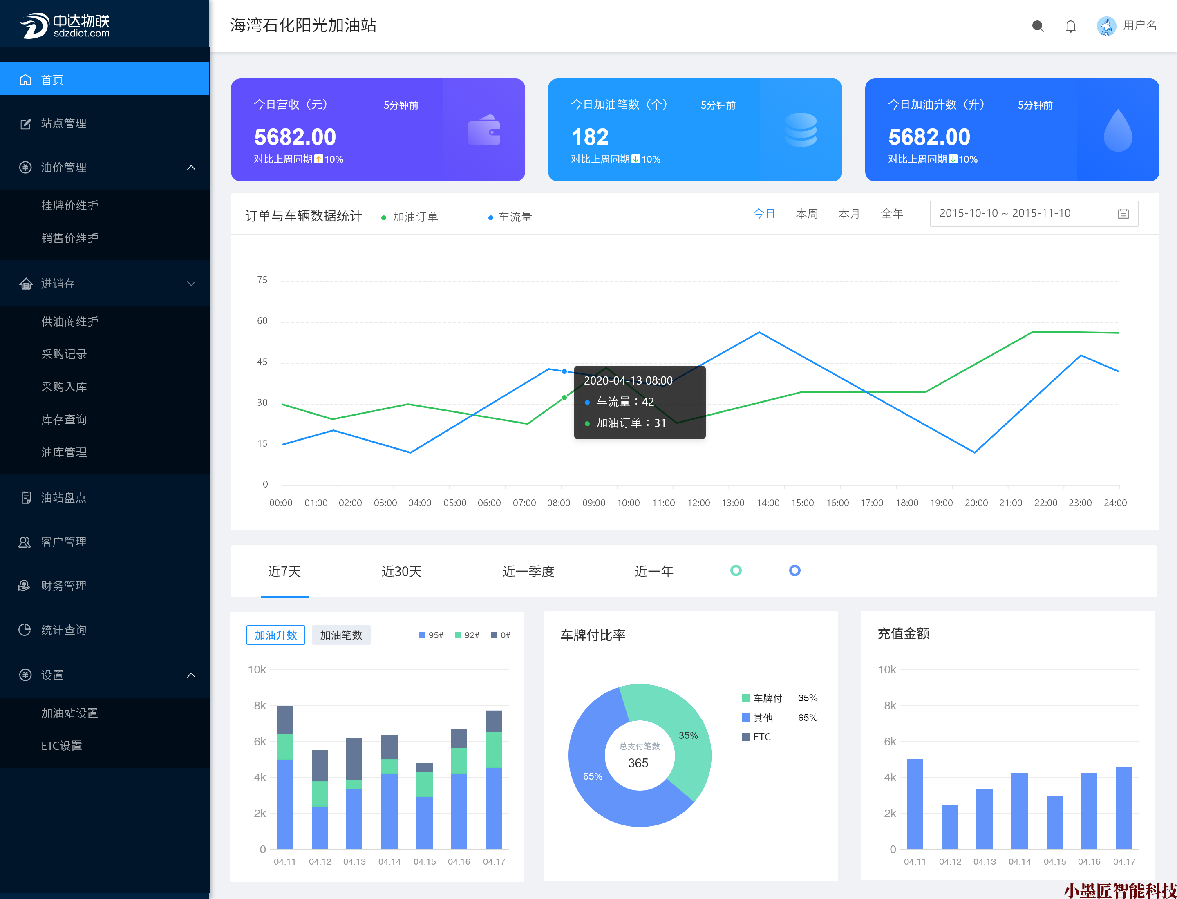Image resolution: width=1177 pixels, height=899 pixels.
Task: Open 统计查询 from the sidebar
Action: 64,630
